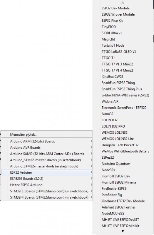Select WEMOS LOLIN32 board
The width and height of the screenshot is (154, 235).
click(123, 132)
